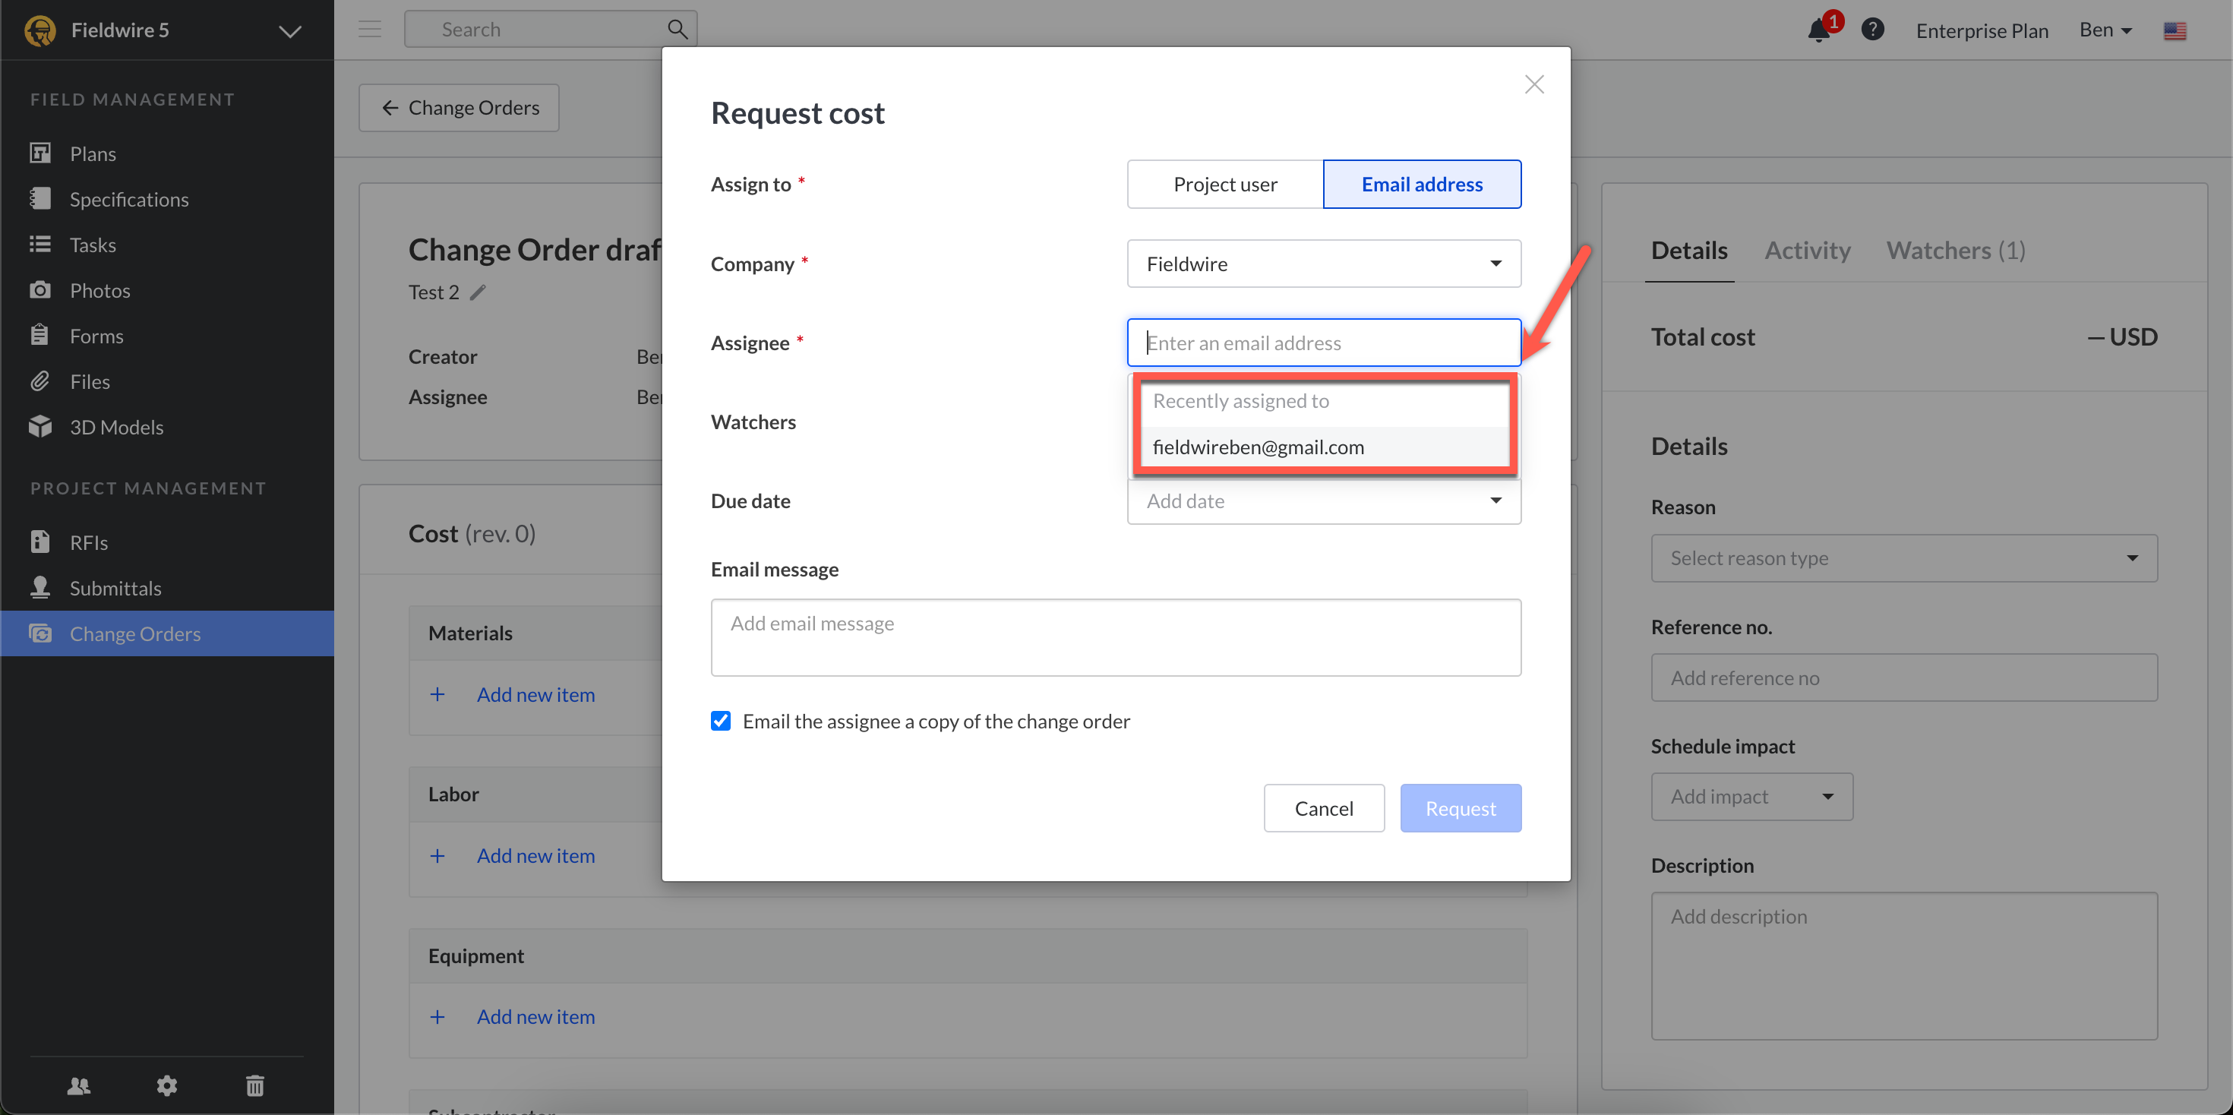
Task: Click the search magnifier icon
Action: coord(677,30)
